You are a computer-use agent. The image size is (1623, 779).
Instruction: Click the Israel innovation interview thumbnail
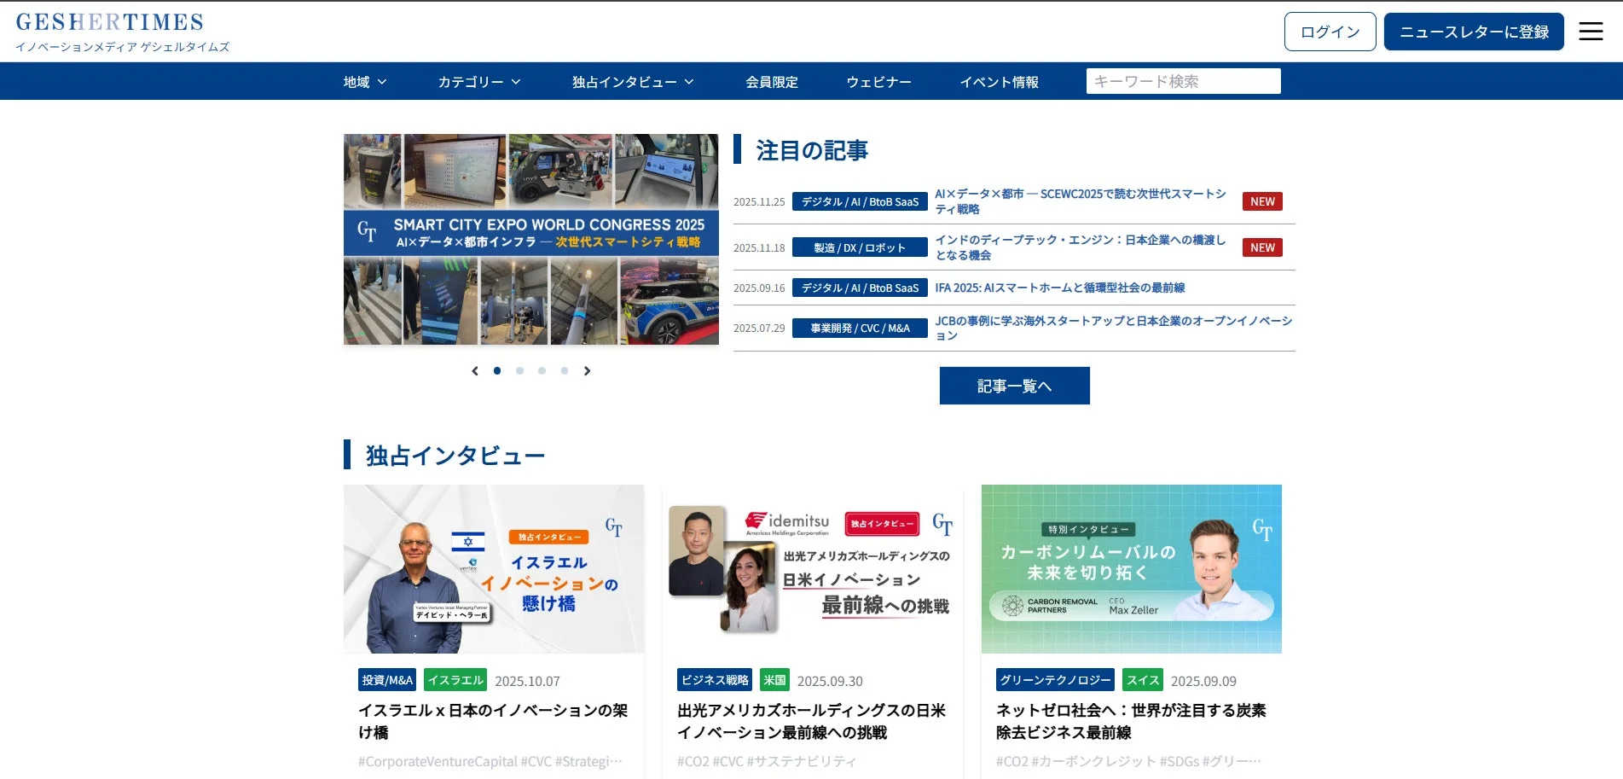[493, 568]
